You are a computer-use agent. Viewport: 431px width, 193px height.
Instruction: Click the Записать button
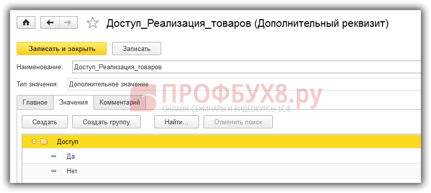click(x=136, y=49)
